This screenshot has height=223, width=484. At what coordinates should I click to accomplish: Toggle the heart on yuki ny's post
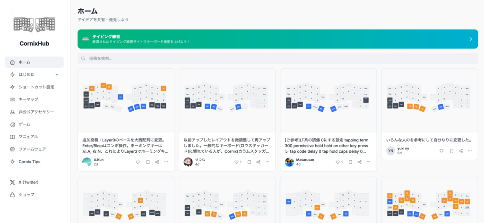point(441,151)
